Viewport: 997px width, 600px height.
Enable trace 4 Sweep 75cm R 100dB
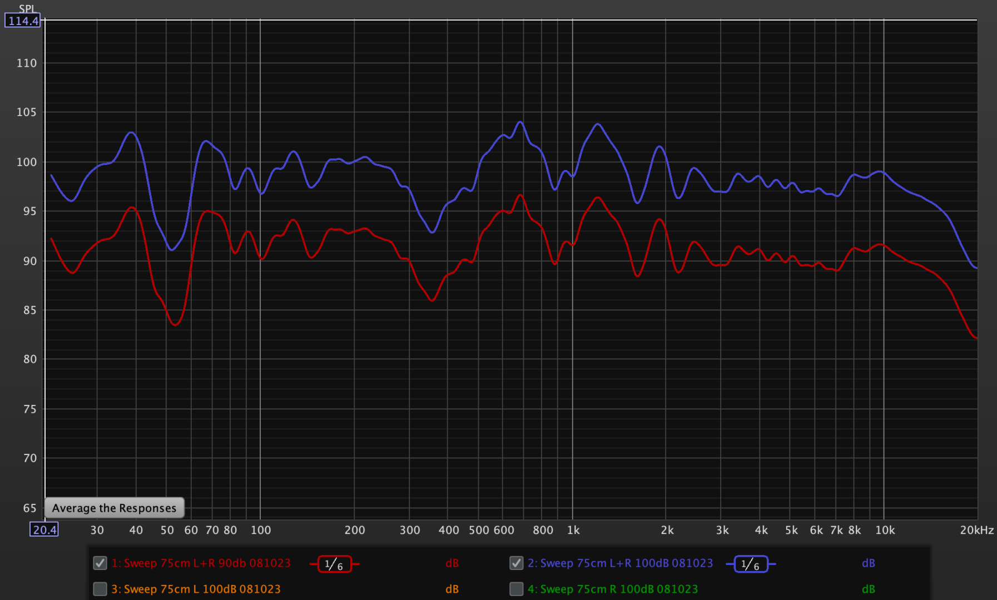pyautogui.click(x=516, y=588)
